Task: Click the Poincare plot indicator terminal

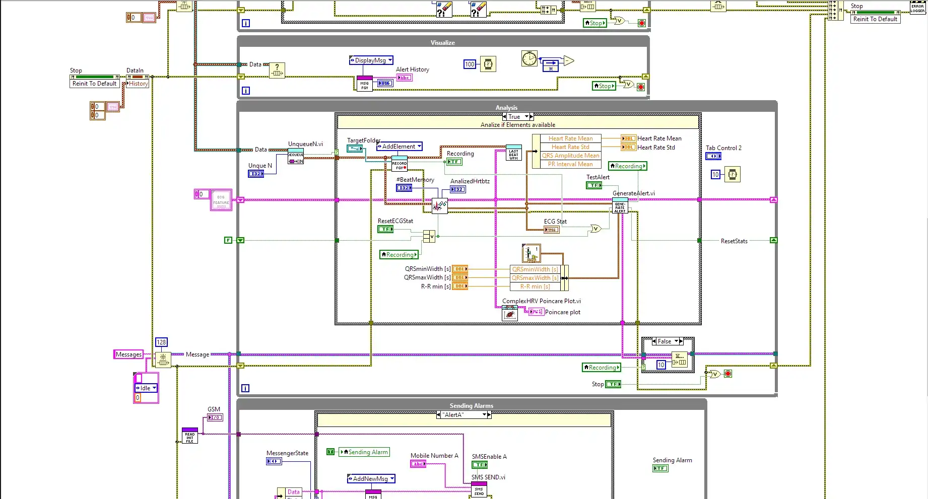Action: click(x=536, y=312)
